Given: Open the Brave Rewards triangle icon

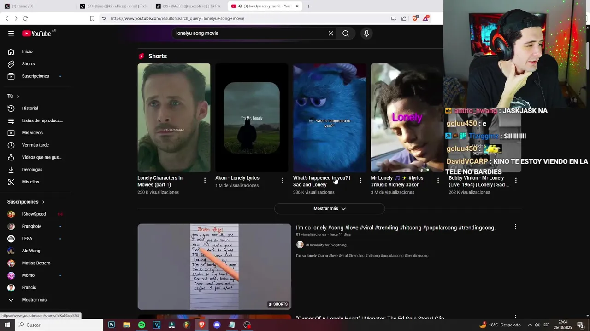Looking at the screenshot, I should click(x=426, y=18).
